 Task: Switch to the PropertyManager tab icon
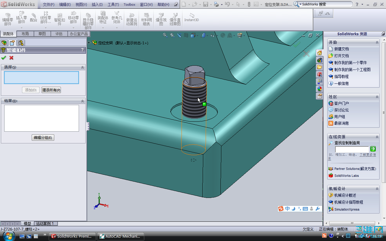coord(12,43)
